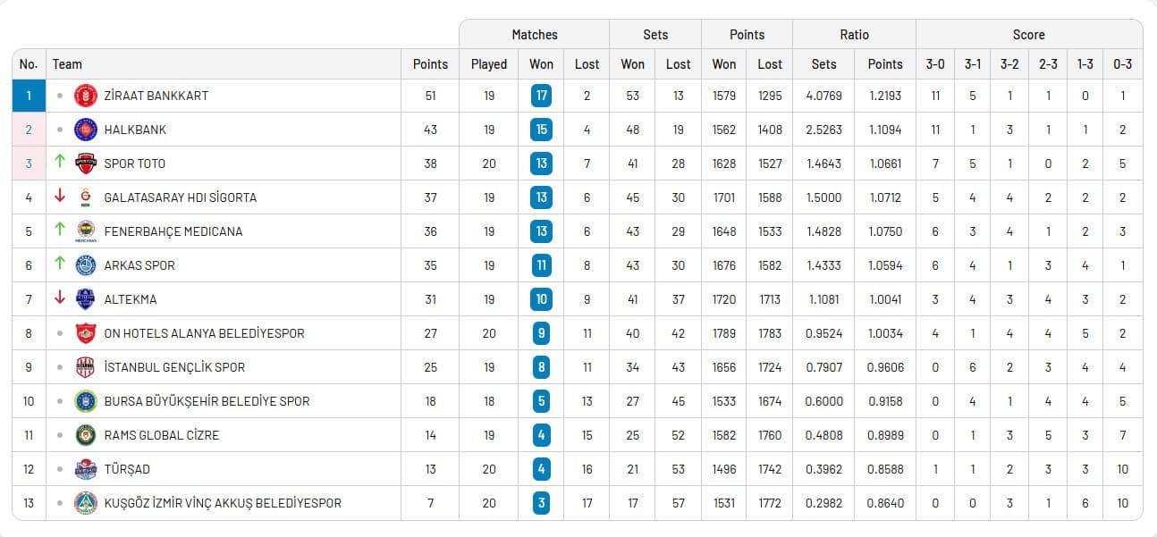The height and width of the screenshot is (537, 1157).
Task: Open the ON HOTELS ALANYA BELEDİYESPOR team link
Action: click(x=204, y=333)
